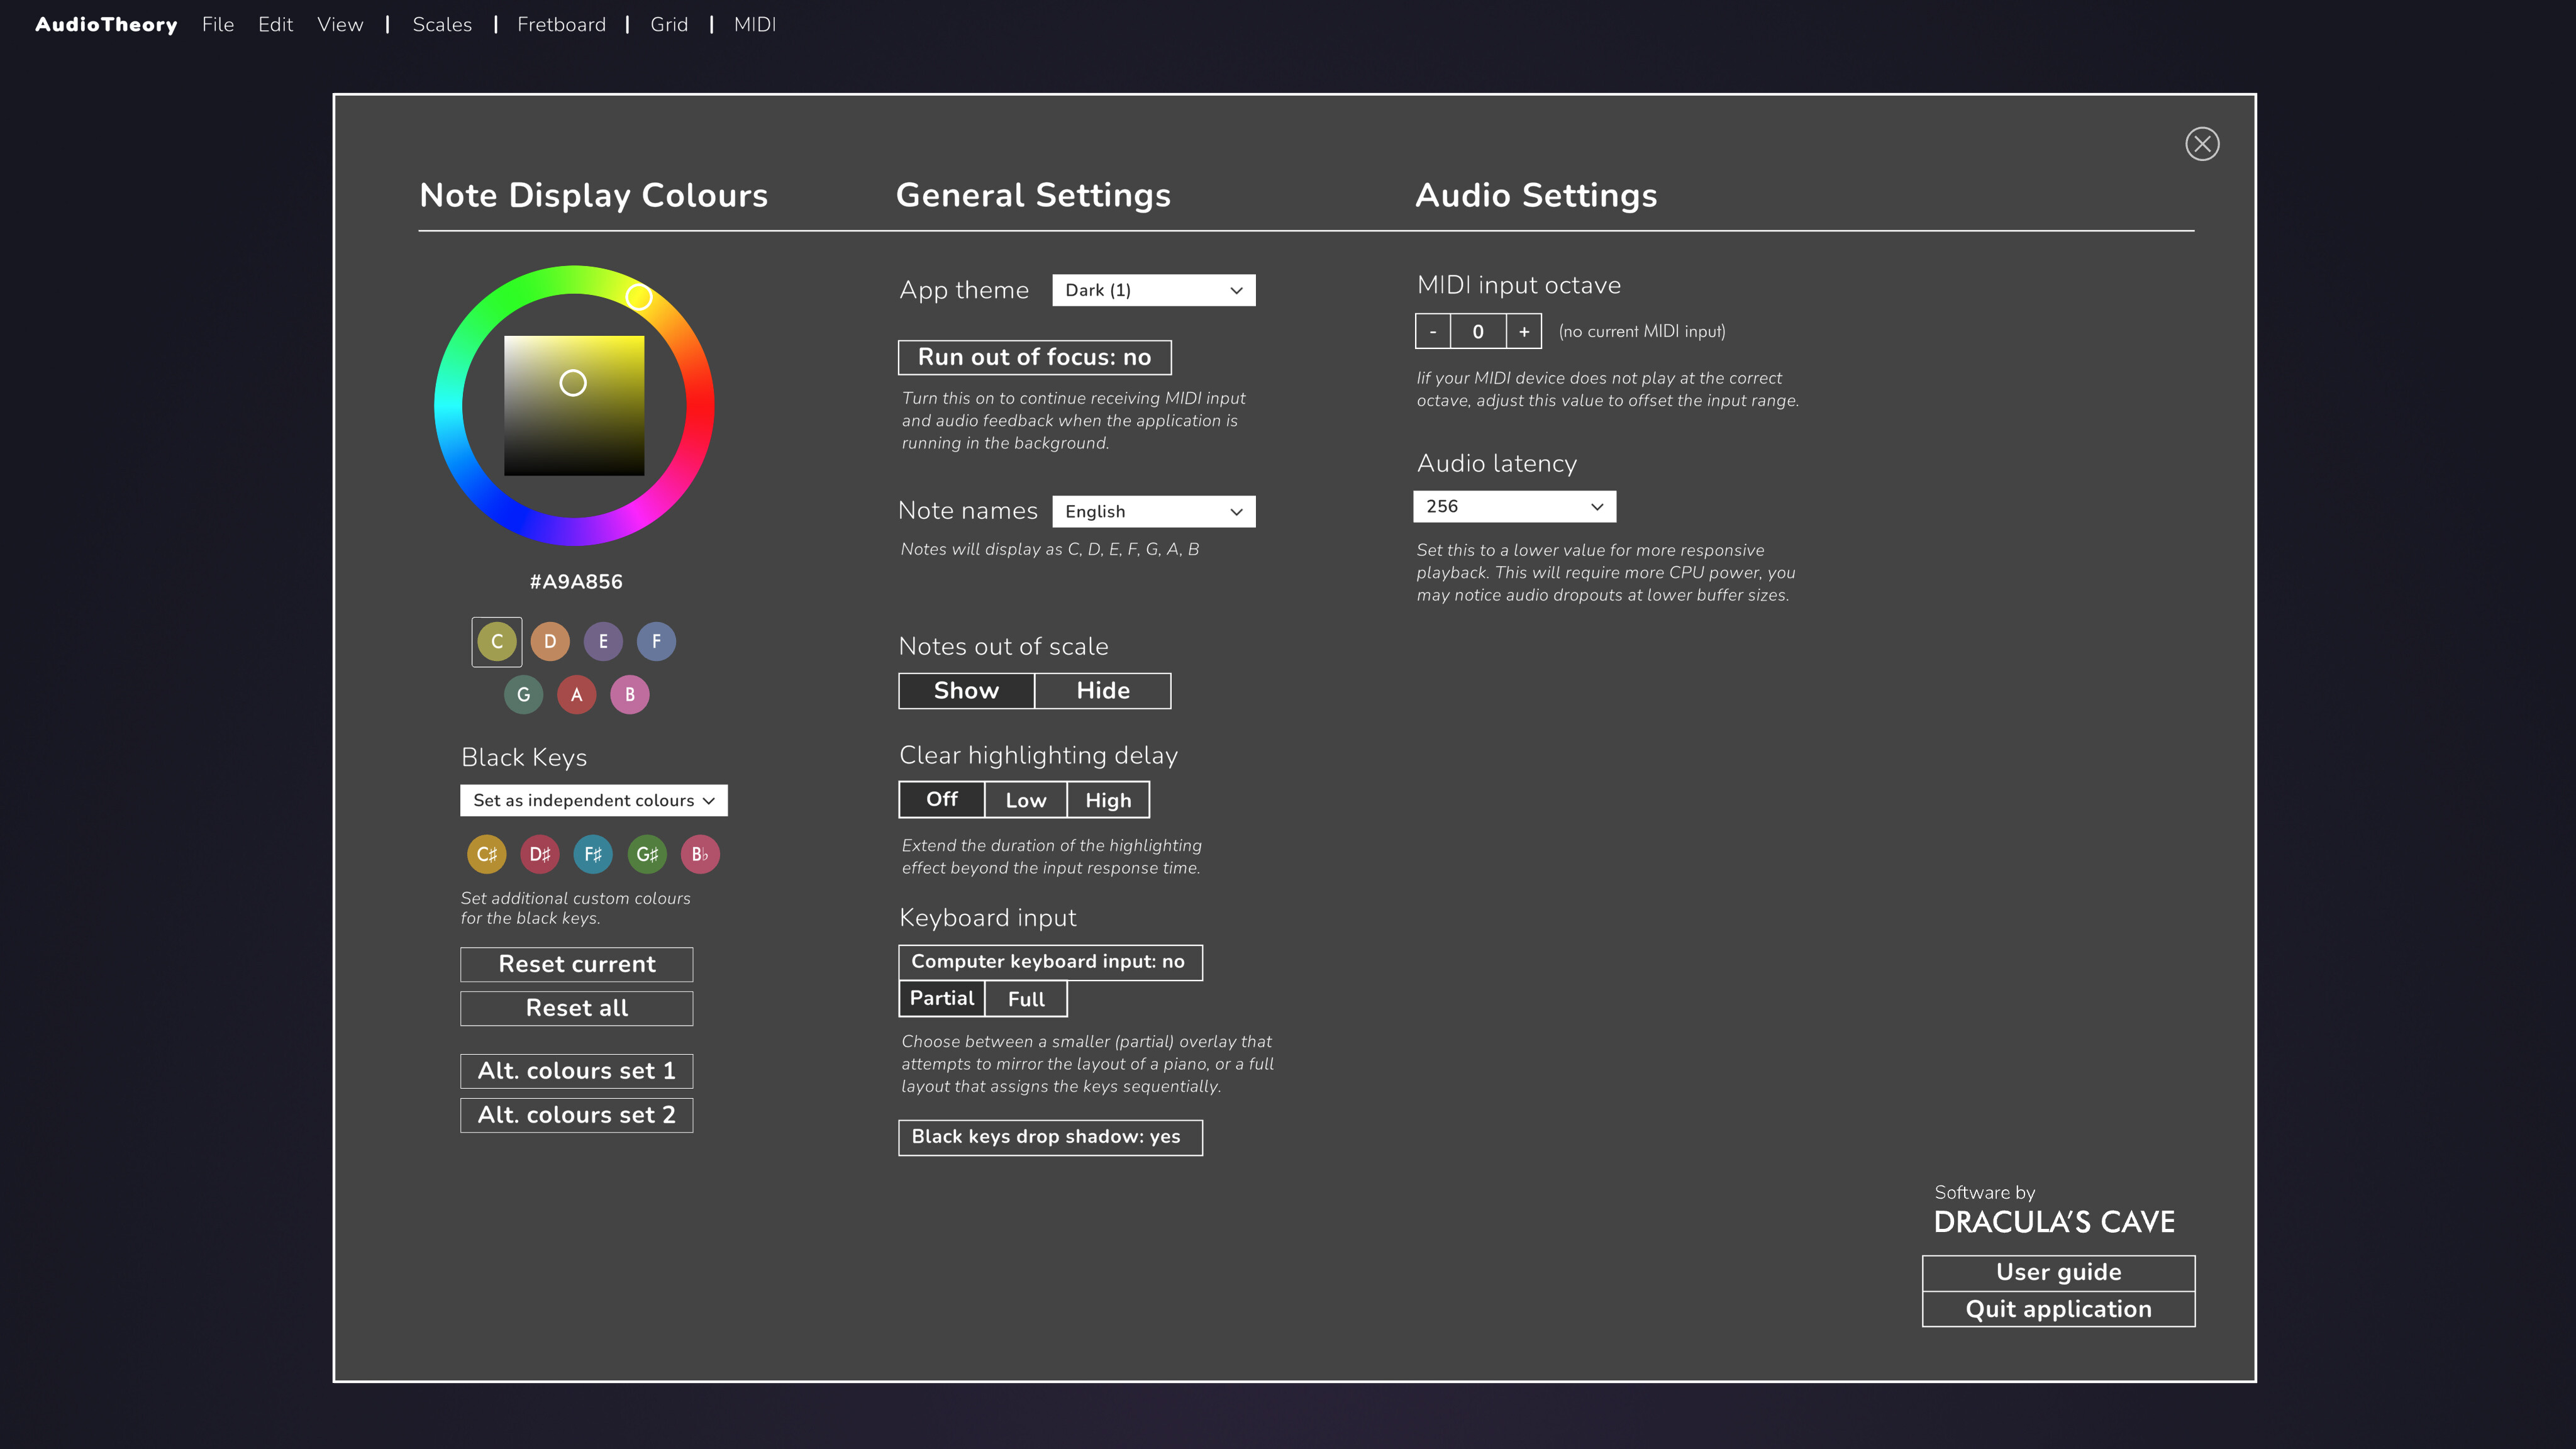Select the B note colour circle
This screenshot has width=2576, height=1449.
[630, 694]
